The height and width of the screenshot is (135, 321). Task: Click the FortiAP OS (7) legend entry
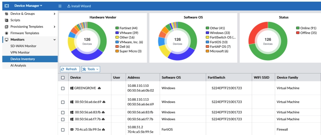218,47
